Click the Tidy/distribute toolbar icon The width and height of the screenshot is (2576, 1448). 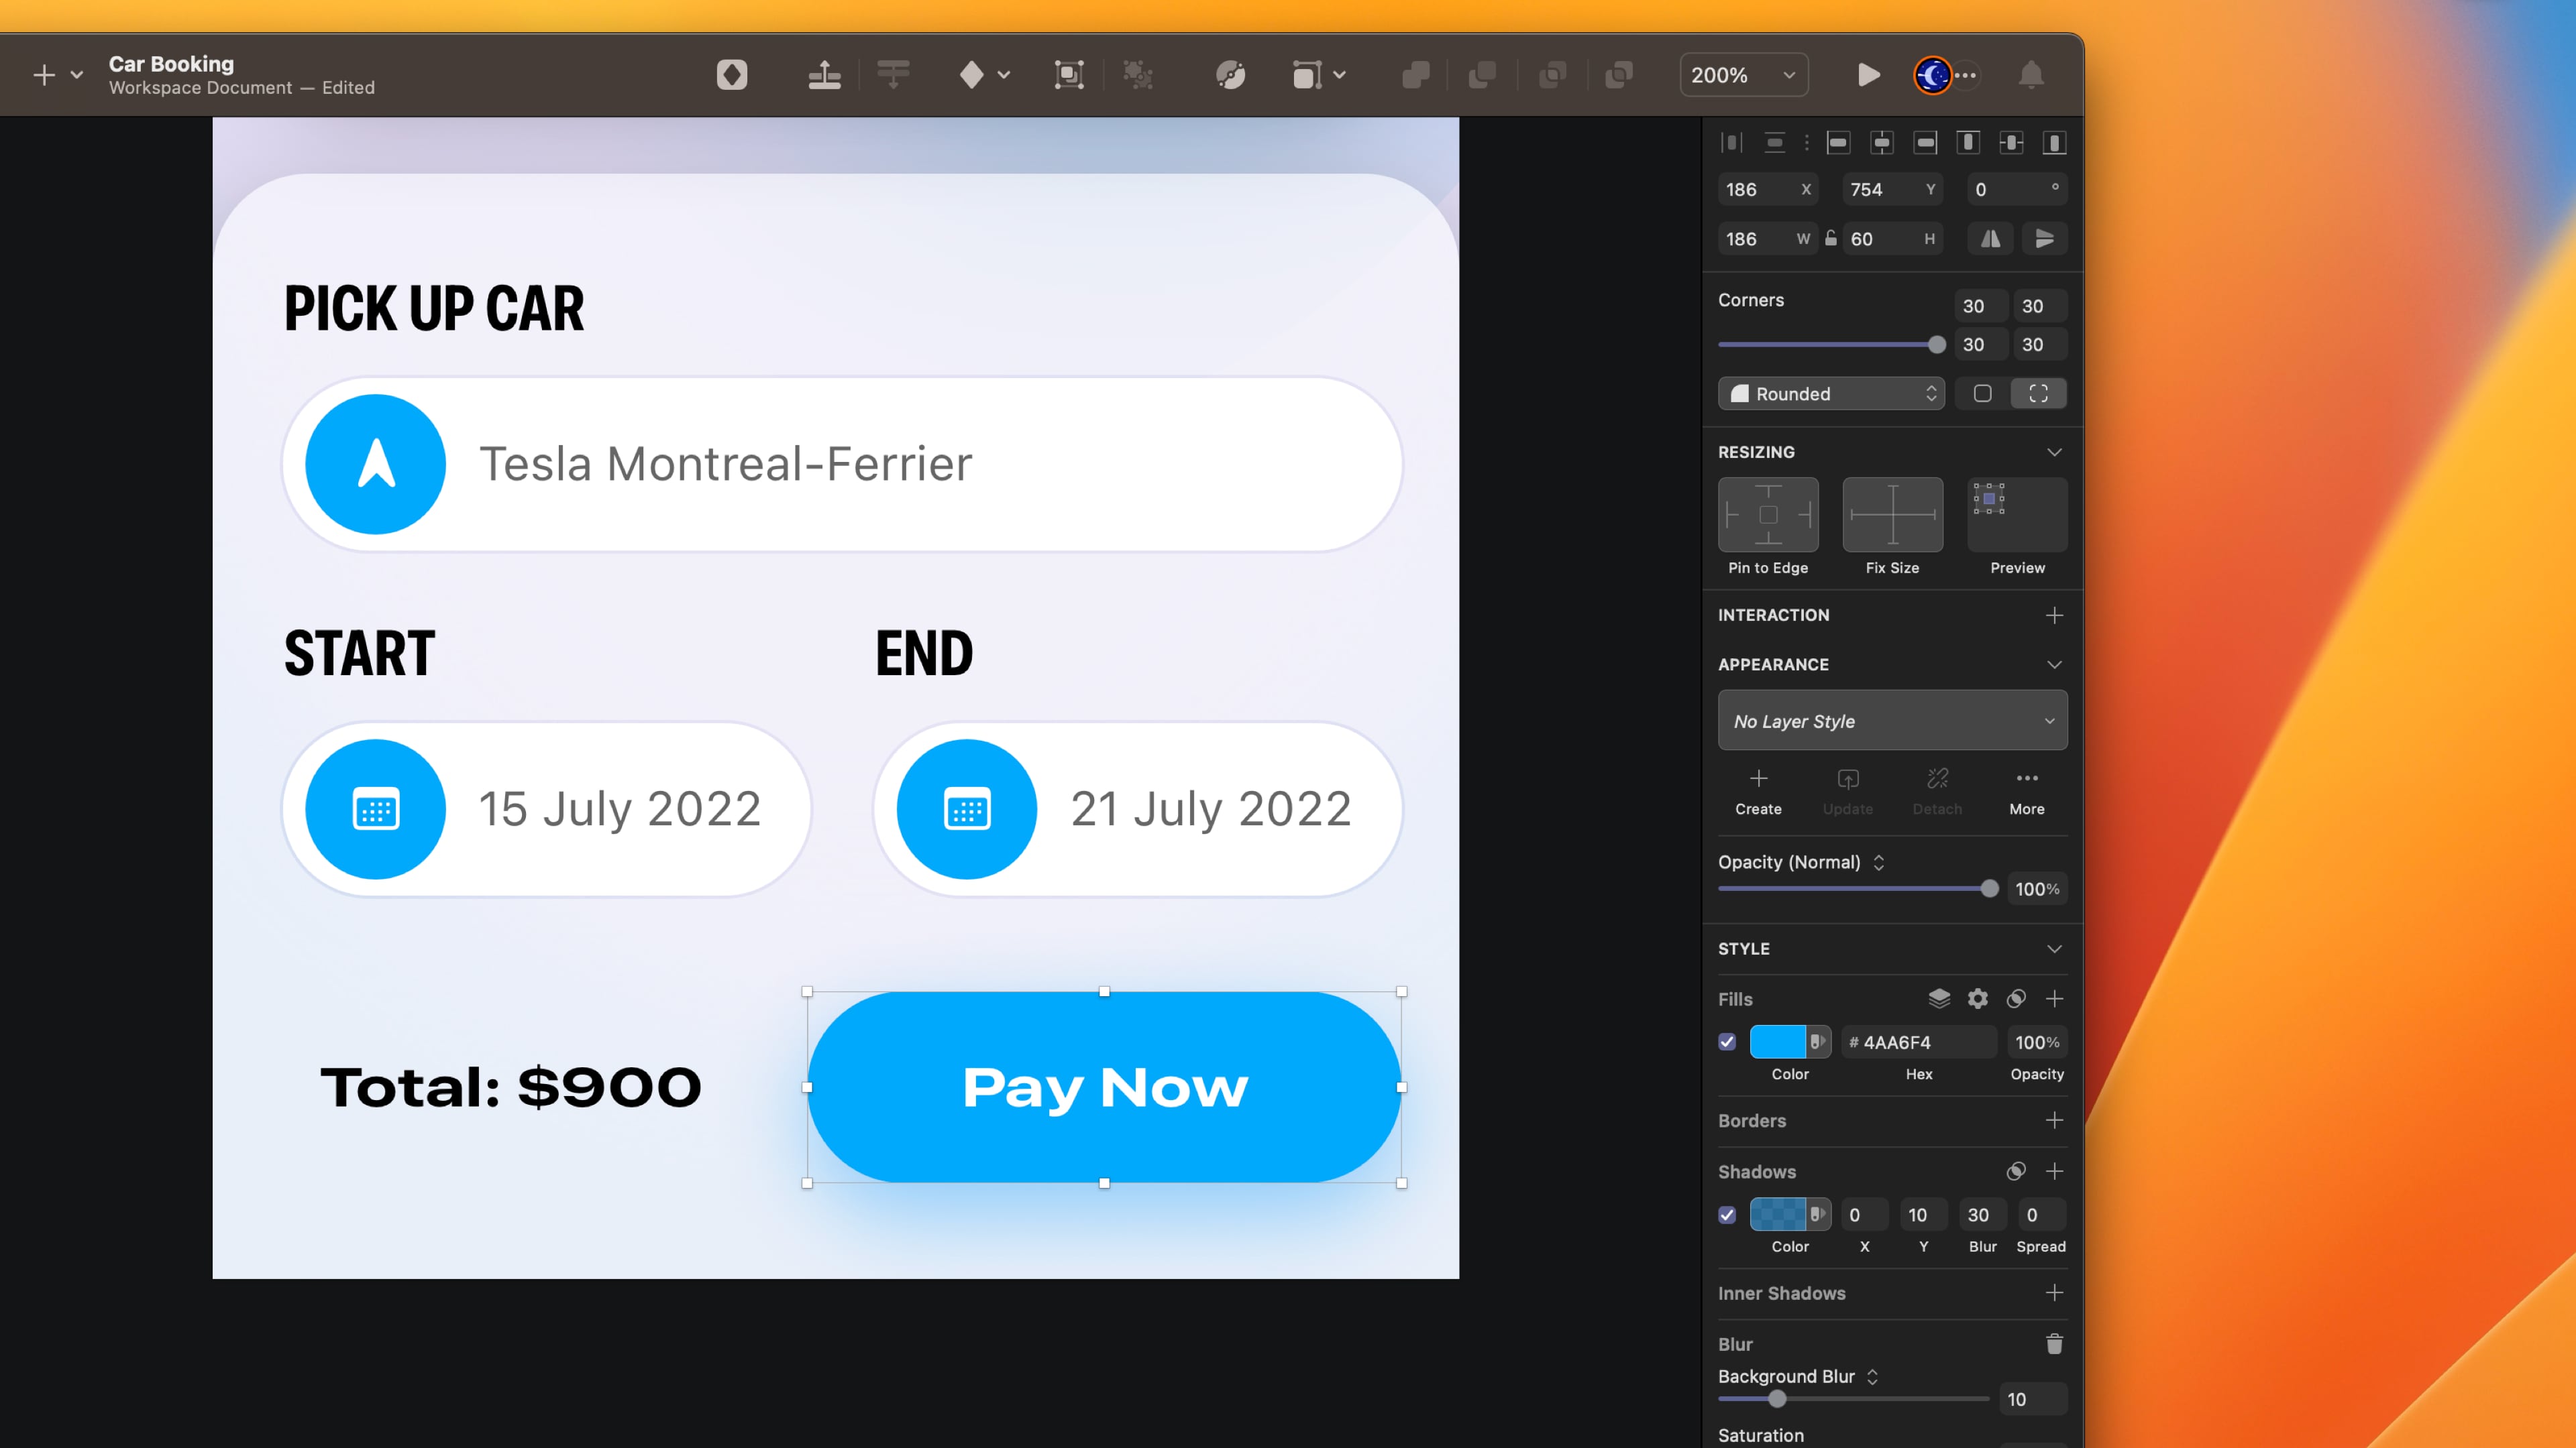[893, 75]
